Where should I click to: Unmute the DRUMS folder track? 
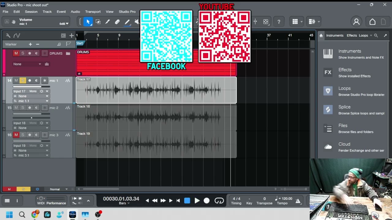[x=16, y=53]
